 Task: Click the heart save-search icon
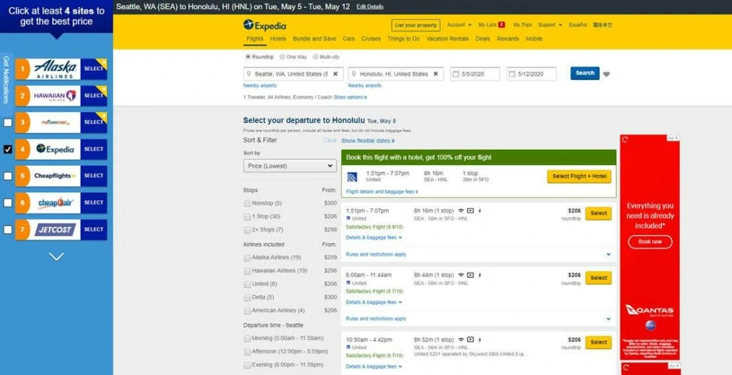pos(606,74)
